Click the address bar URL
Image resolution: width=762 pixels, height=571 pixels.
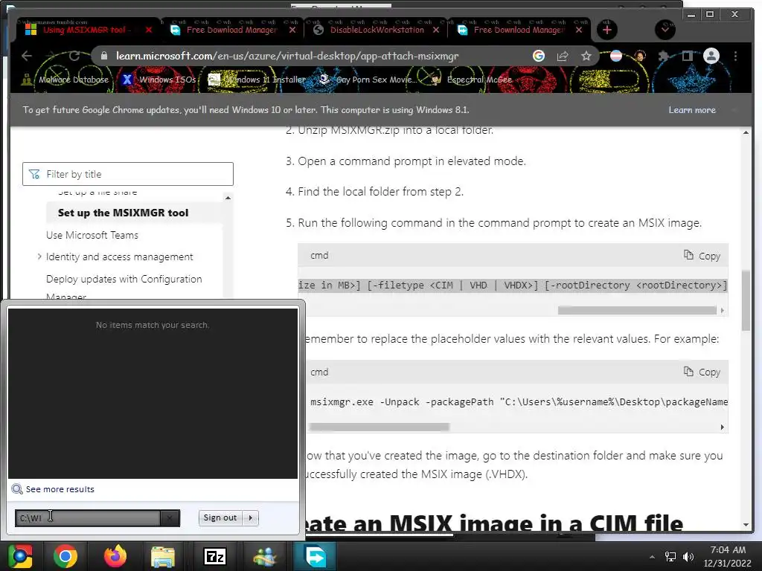point(286,56)
